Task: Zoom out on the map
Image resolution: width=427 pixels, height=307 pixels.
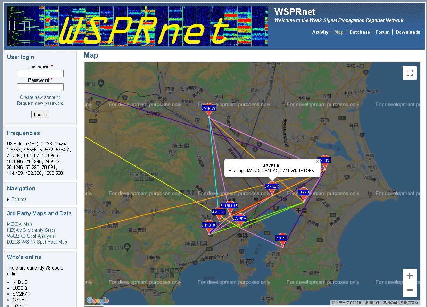Action: click(410, 290)
